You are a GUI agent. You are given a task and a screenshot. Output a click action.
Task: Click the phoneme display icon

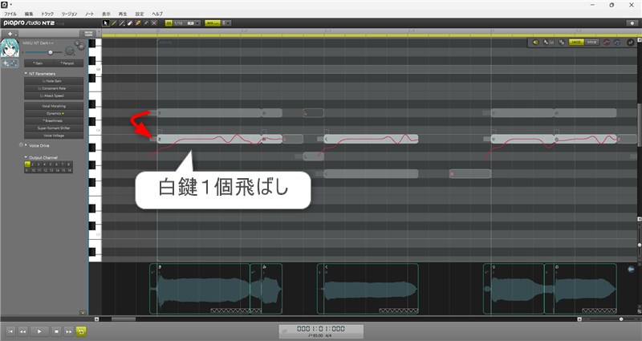point(548,43)
